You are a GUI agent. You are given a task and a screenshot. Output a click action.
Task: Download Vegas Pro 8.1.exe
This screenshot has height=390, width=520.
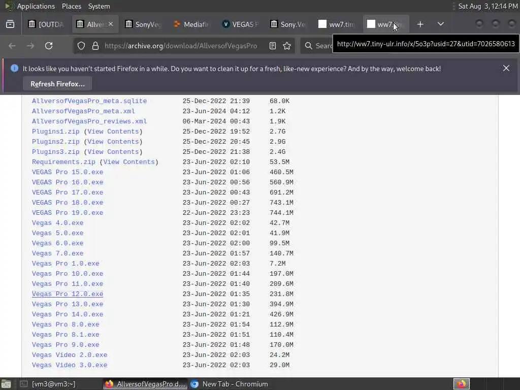[x=66, y=335]
